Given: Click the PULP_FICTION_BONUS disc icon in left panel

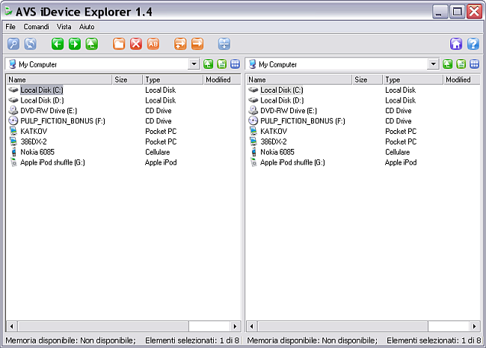Looking at the screenshot, I should click(13, 120).
